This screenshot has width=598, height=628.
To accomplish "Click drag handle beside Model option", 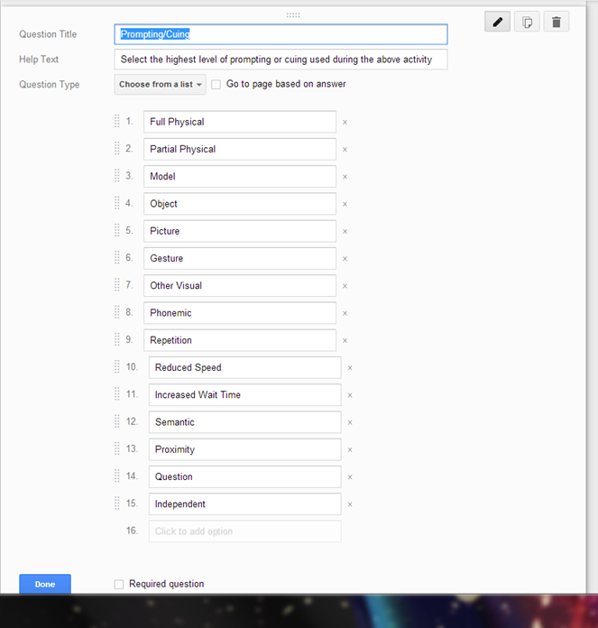I will [117, 175].
